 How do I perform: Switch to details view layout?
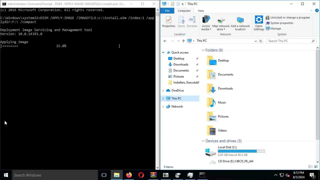310,167
